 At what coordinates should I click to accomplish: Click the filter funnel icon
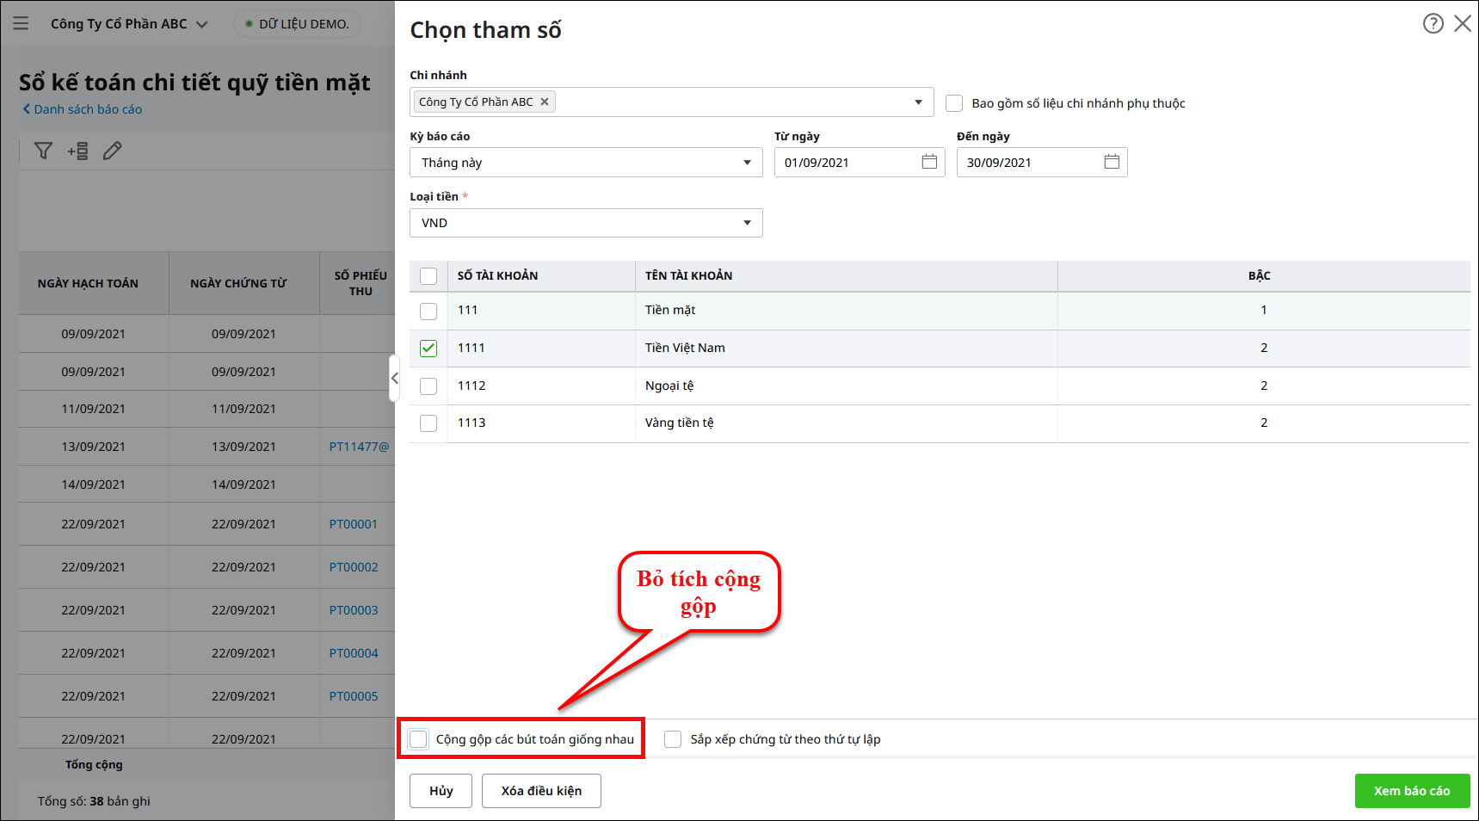tap(43, 151)
